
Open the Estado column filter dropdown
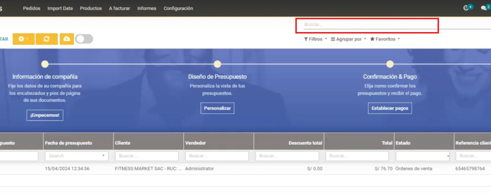423,156
